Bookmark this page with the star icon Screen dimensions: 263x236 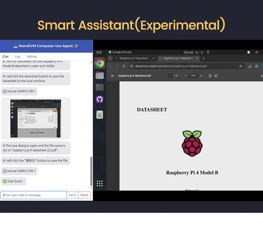[241, 66]
